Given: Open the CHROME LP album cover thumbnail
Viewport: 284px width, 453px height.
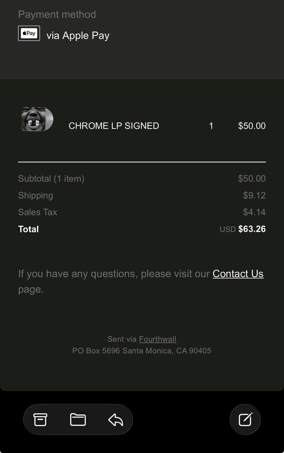Looking at the screenshot, I should coord(37,119).
